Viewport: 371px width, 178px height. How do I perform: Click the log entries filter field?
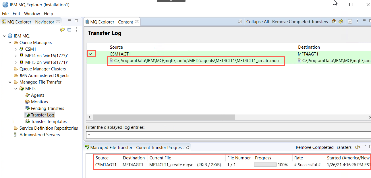click(x=229, y=135)
